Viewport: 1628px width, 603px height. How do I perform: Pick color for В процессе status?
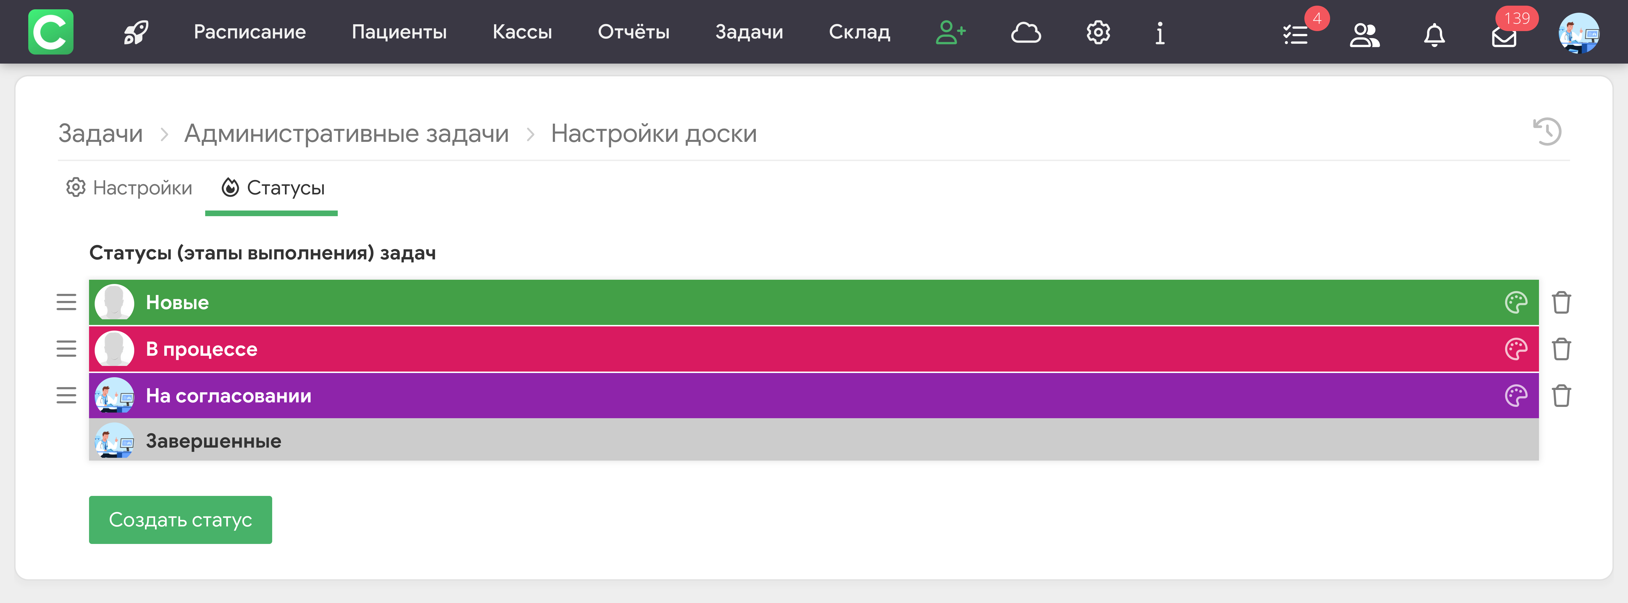1516,349
